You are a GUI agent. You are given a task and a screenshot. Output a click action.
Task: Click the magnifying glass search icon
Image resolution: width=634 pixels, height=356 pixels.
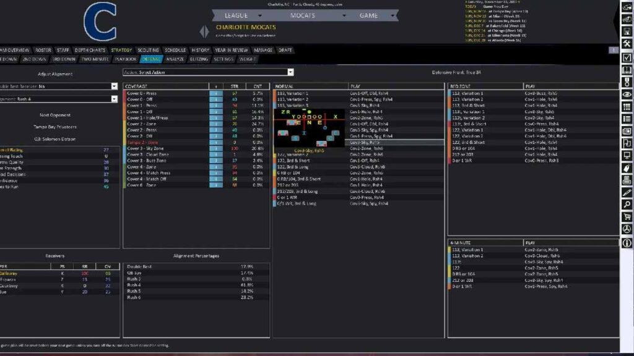(627, 205)
